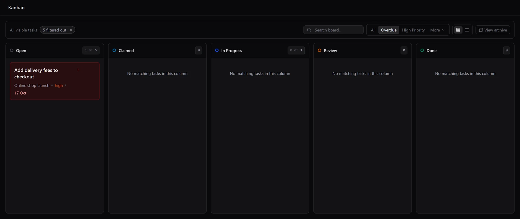Click the 'Online shop launch' project label
This screenshot has width=520, height=219.
[32, 86]
